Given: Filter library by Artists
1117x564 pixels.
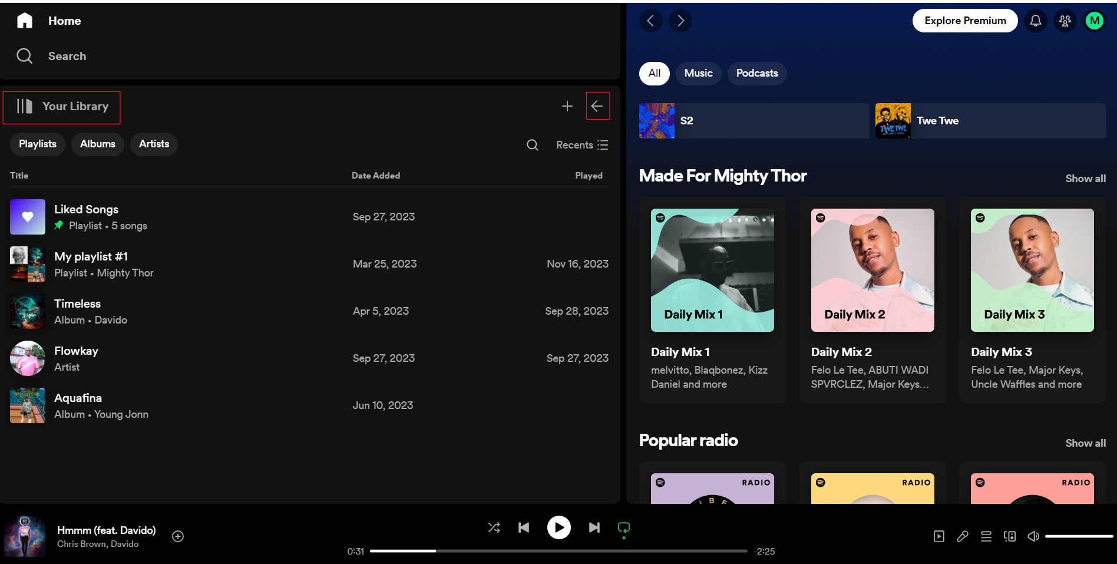Looking at the screenshot, I should tap(154, 144).
